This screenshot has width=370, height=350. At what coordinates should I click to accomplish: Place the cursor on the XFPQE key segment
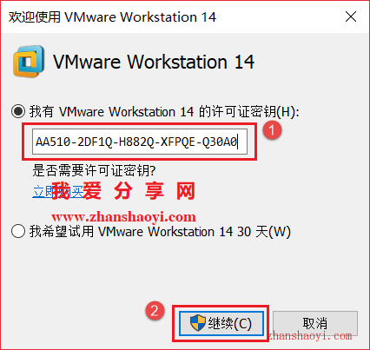(177, 142)
